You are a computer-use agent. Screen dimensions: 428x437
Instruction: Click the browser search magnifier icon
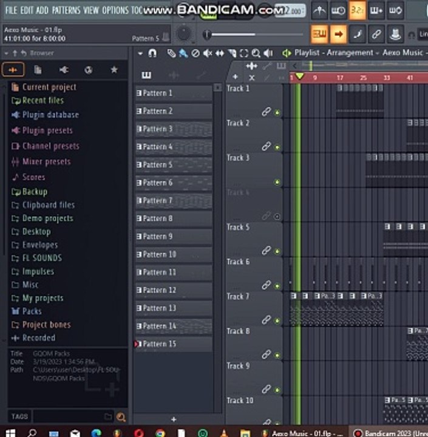pos(121,417)
